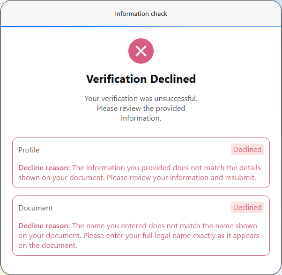Click 'Please review your information and resubmit' text
The image size is (282, 275).
181,178
